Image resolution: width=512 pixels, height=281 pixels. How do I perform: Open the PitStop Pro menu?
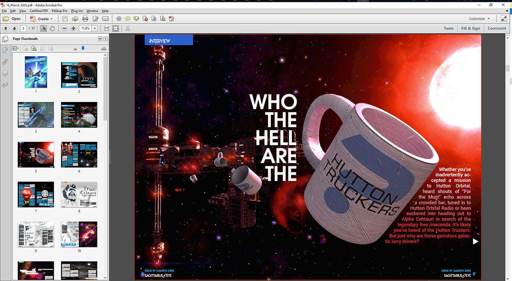tap(60, 11)
